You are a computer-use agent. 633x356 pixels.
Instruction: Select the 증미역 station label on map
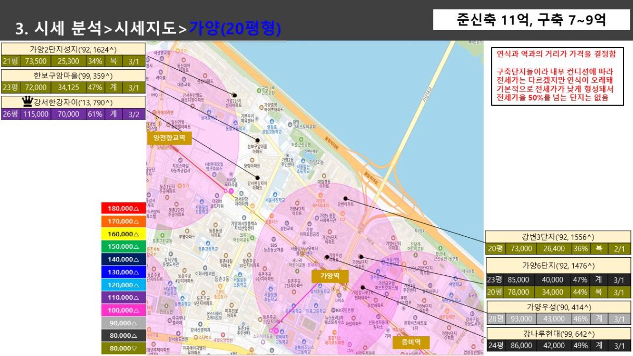pyautogui.click(x=411, y=342)
